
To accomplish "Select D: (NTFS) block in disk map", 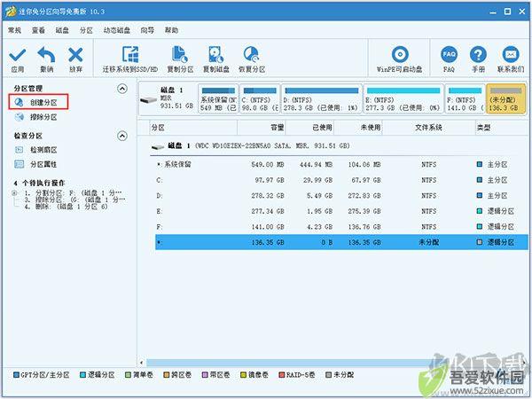I will click(x=322, y=98).
